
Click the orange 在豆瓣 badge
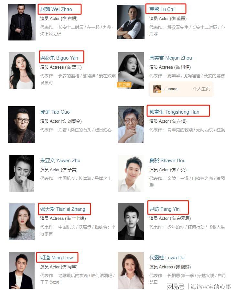pos(124,85)
